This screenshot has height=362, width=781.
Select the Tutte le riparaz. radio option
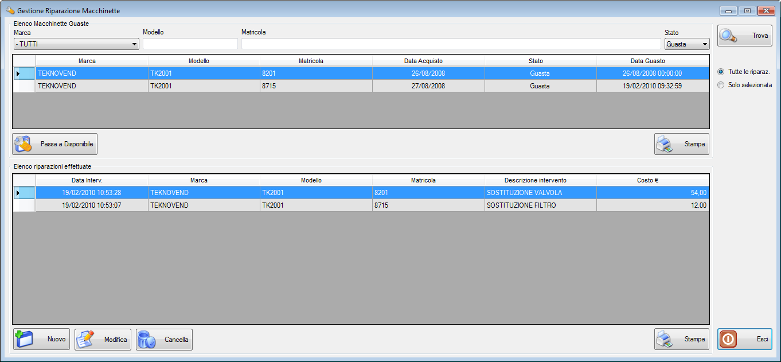pos(721,72)
